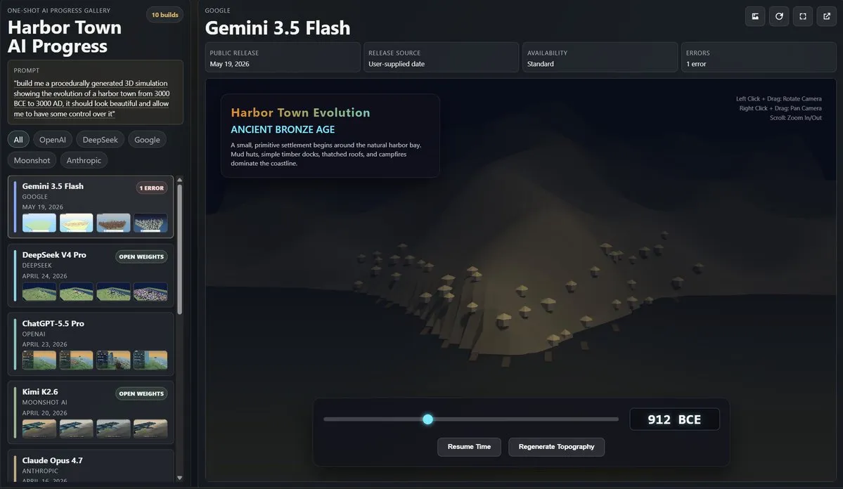
Task: Click the MOONSHOT AI label on Kimi card
Action: tap(44, 403)
